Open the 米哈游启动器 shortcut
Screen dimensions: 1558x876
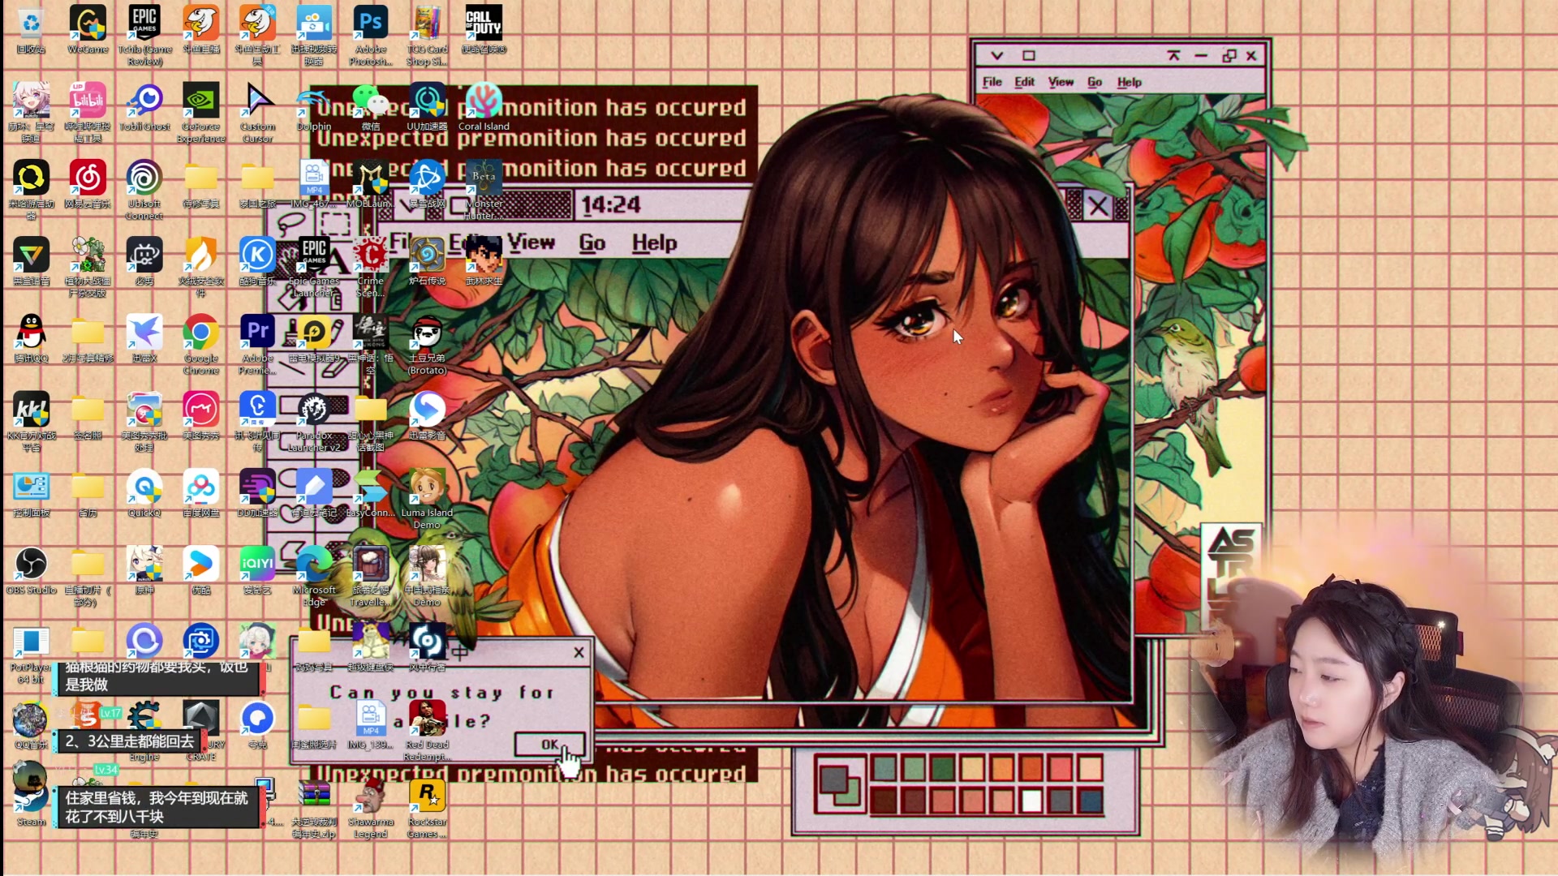(31, 189)
